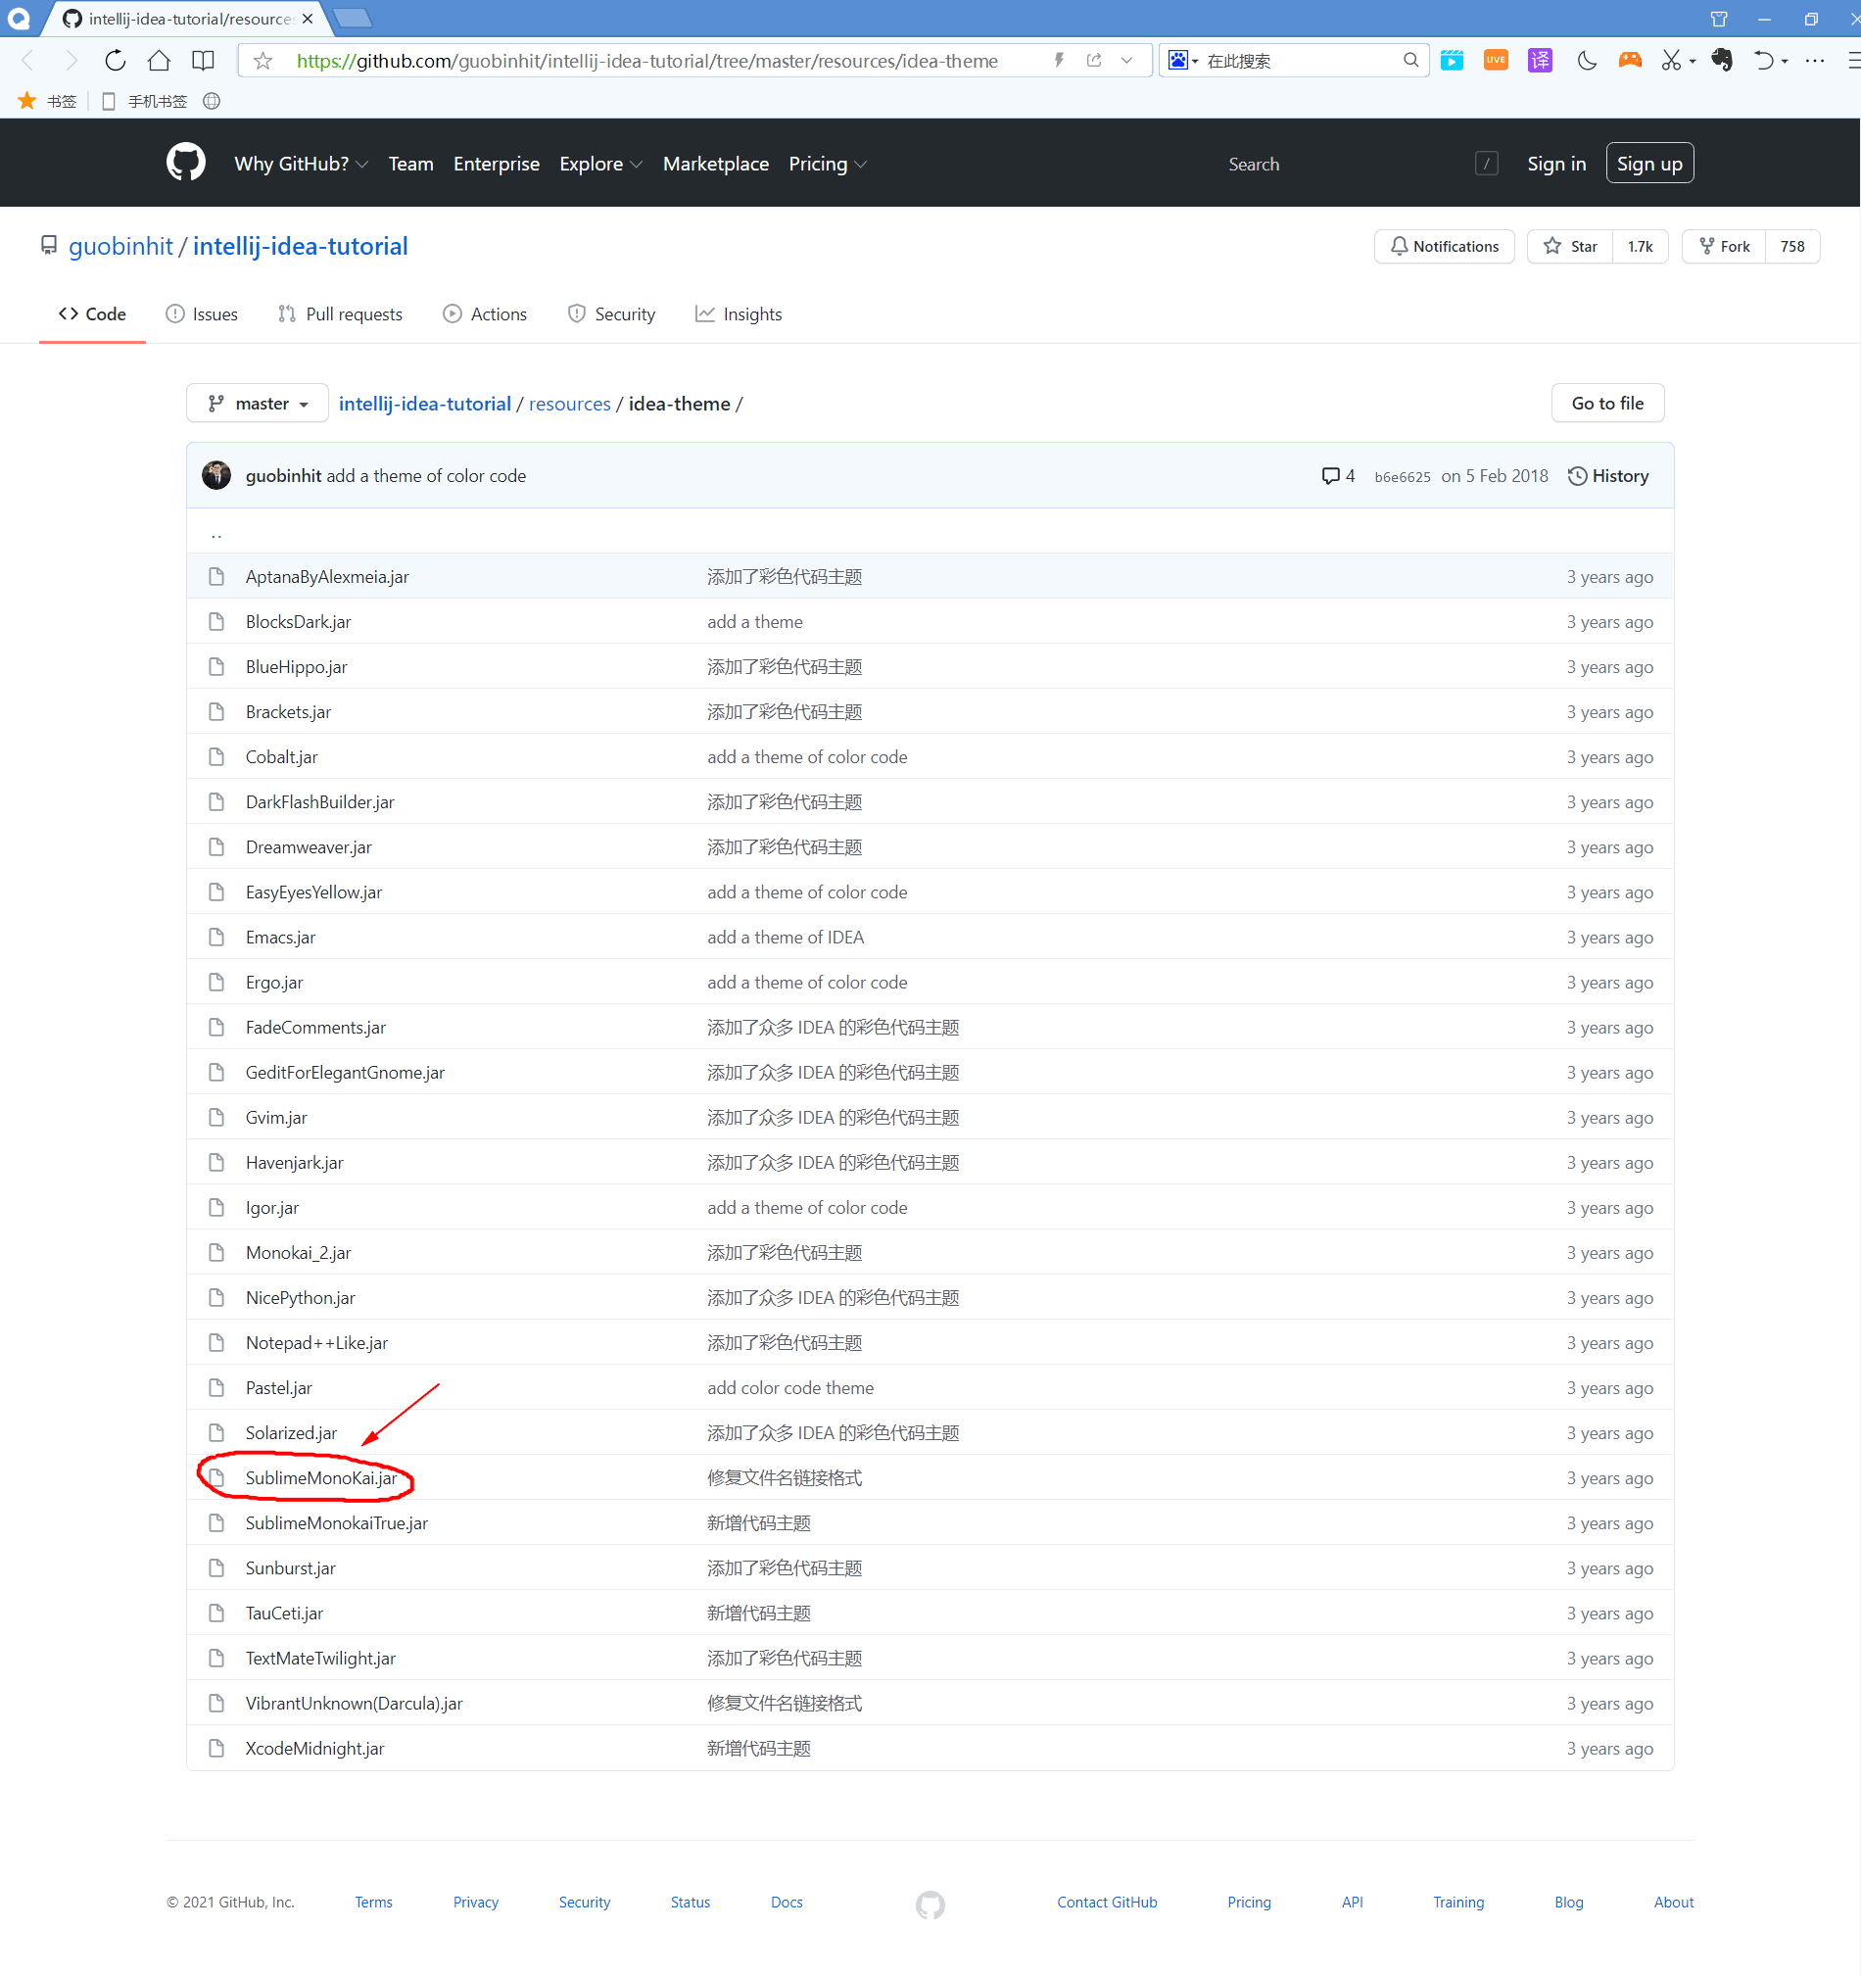Expand the address bar dropdown chevron

[1126, 61]
